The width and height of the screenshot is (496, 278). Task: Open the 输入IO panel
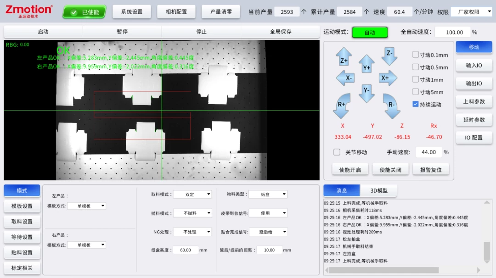474,66
